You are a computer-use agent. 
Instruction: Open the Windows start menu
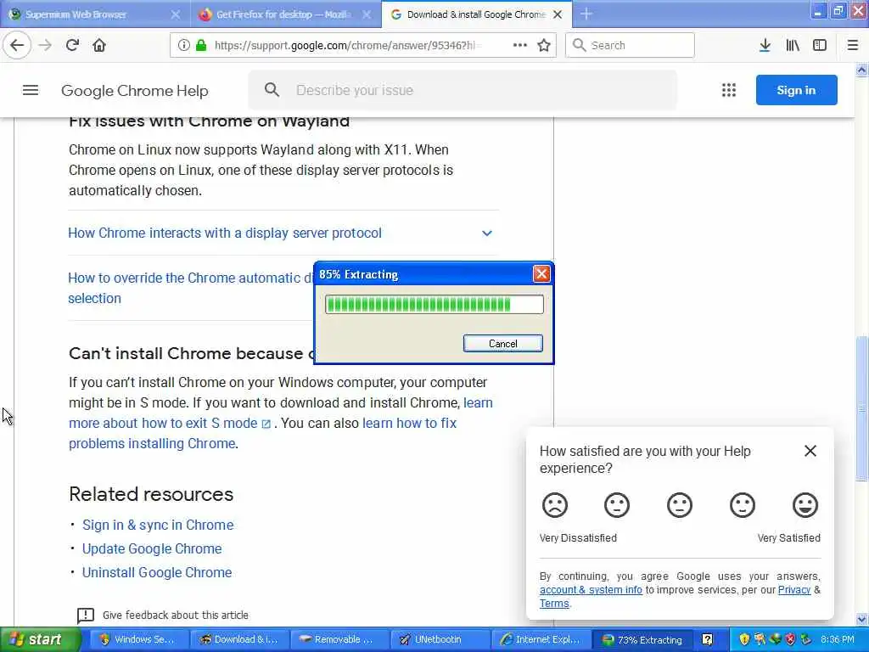(x=39, y=639)
